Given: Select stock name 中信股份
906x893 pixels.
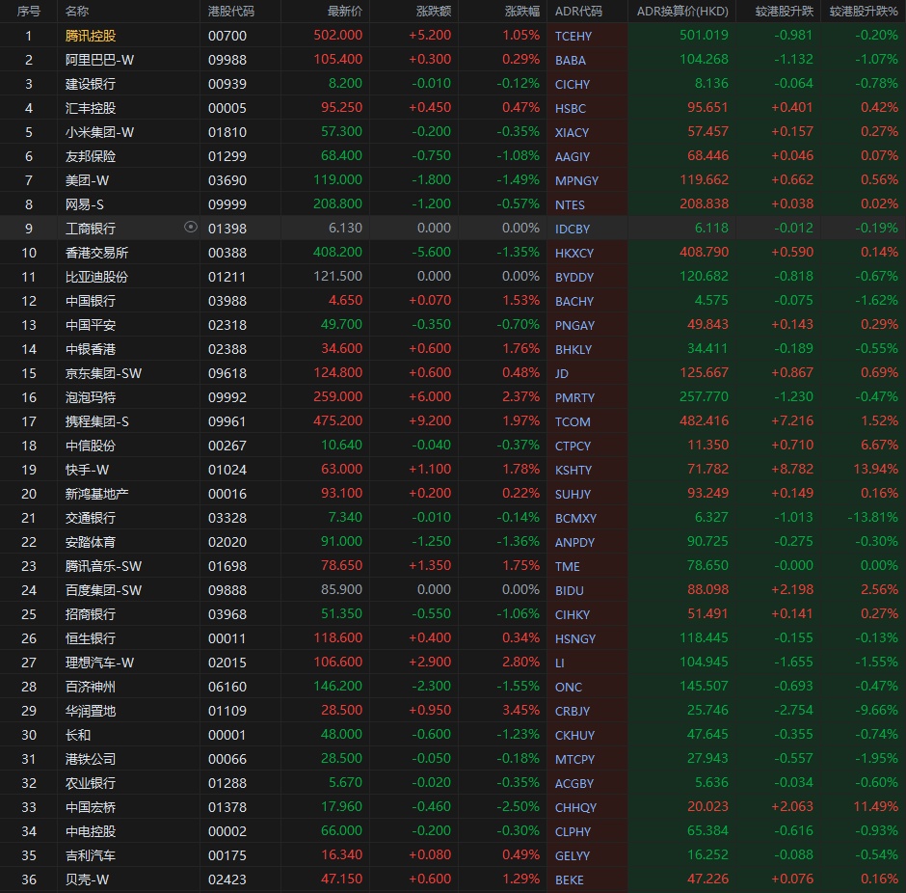Looking at the screenshot, I should coord(91,446).
